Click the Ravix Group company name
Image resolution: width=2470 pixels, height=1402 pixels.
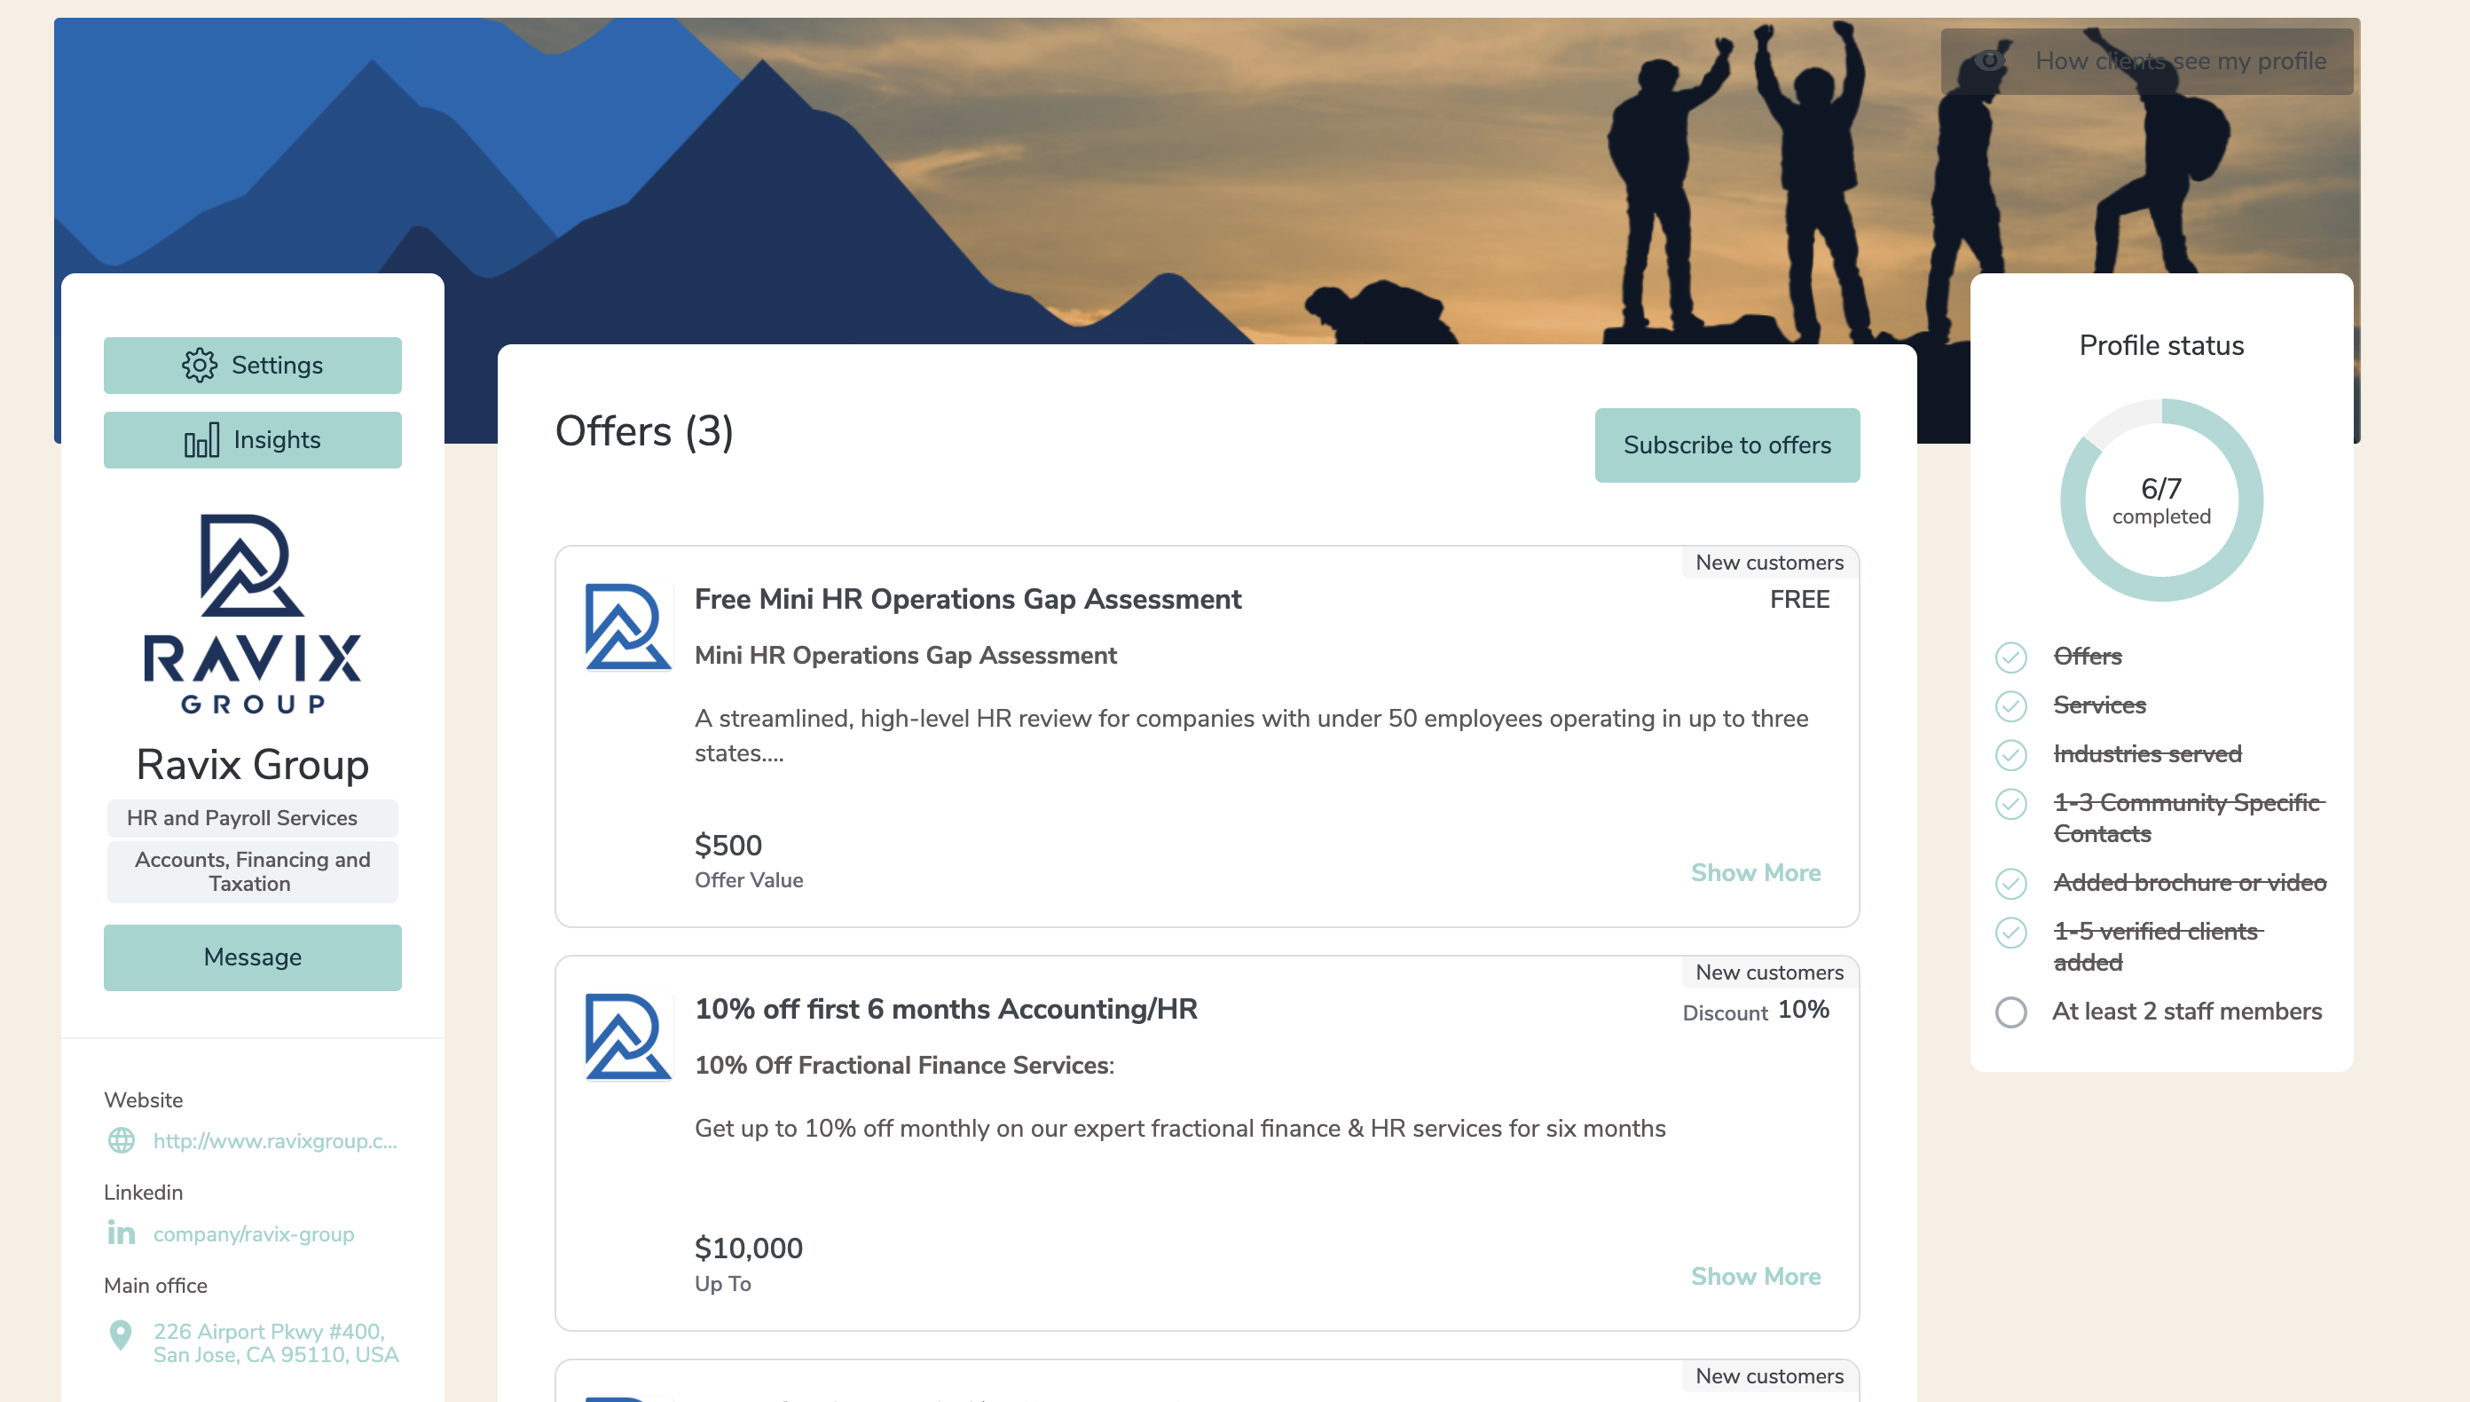(x=252, y=765)
